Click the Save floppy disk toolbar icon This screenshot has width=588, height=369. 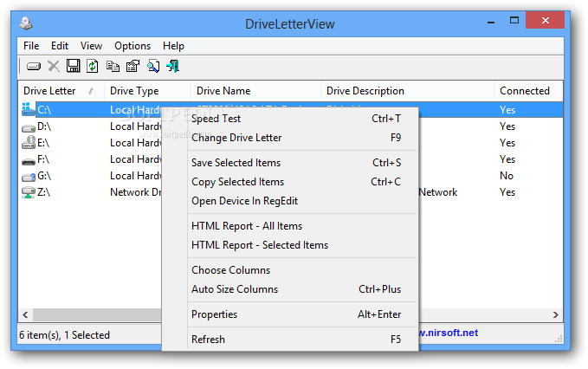(x=73, y=66)
